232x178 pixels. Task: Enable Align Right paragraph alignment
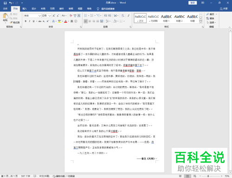(94, 21)
